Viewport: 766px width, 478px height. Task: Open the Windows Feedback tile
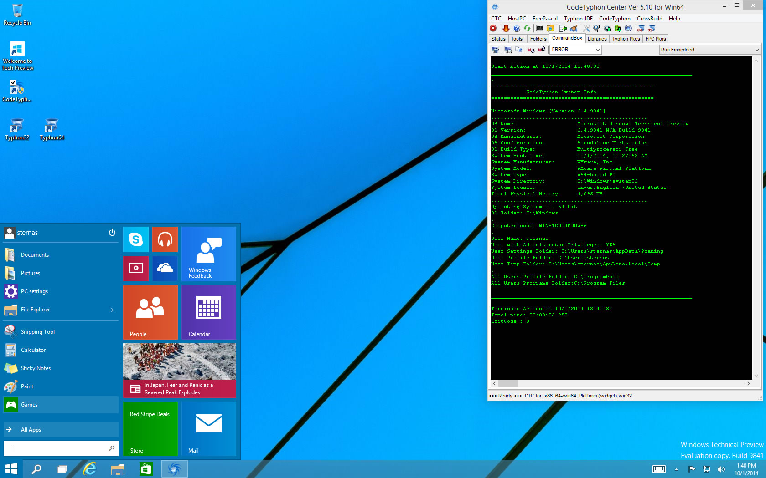pyautogui.click(x=209, y=254)
